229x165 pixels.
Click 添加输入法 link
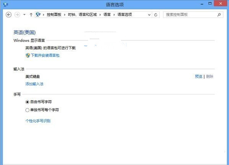(34, 84)
